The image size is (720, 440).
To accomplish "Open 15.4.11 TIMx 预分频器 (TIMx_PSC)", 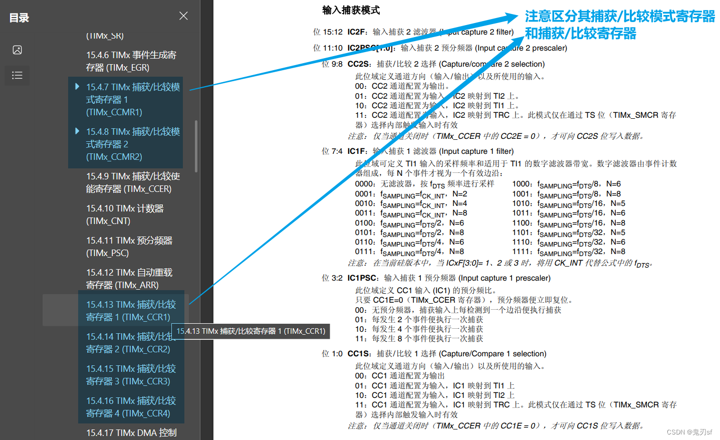I will coord(129,247).
